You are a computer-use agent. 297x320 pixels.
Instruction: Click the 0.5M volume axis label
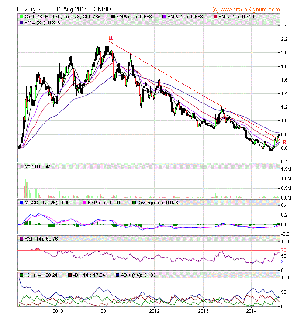click(x=286, y=188)
